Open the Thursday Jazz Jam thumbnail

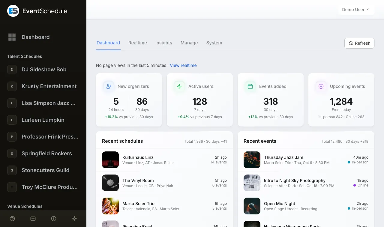pyautogui.click(x=252, y=160)
